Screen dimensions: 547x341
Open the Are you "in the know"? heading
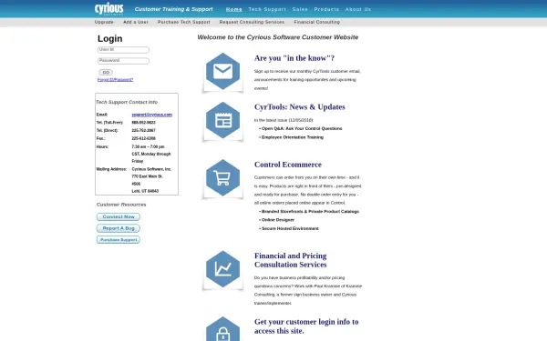[x=294, y=58]
